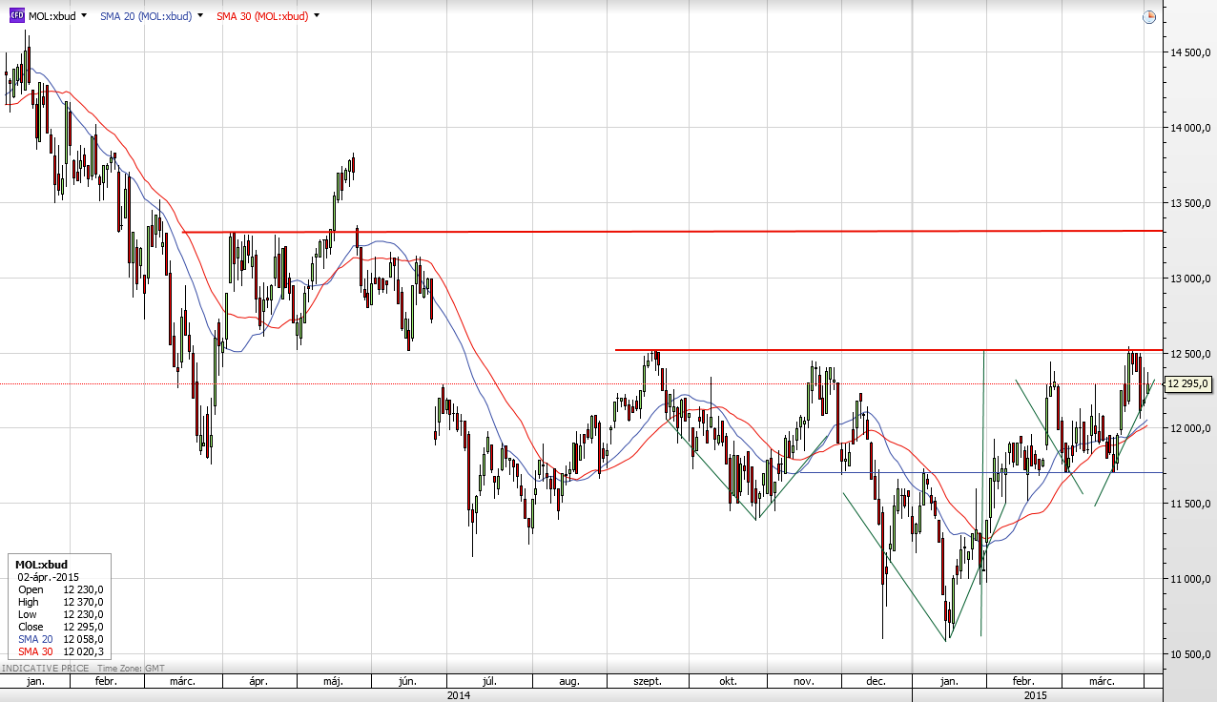Click the date 02-ápr.-2015 in data box
This screenshot has height=702, width=1217.
click(x=48, y=577)
